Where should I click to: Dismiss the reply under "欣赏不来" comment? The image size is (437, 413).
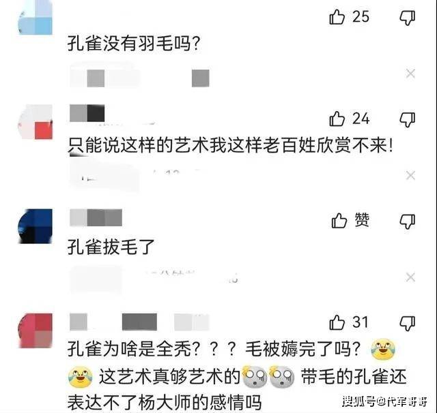coord(410,175)
